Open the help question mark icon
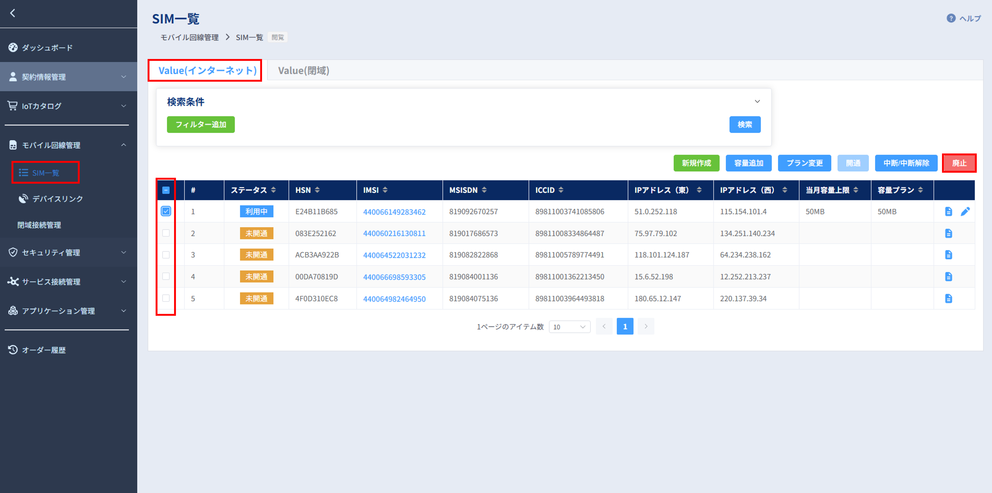This screenshot has height=493, width=992. coord(951,18)
